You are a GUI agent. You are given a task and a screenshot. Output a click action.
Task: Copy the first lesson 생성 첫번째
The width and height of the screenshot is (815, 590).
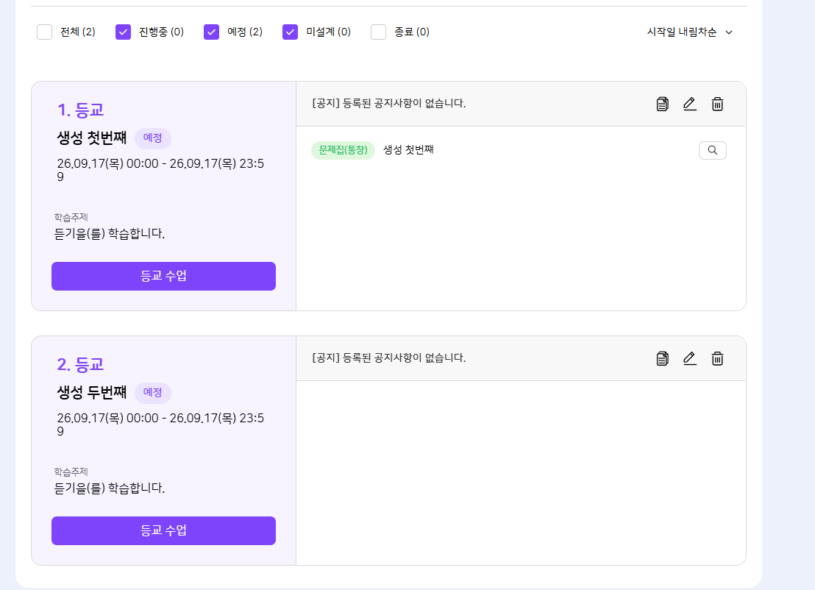pyautogui.click(x=662, y=104)
